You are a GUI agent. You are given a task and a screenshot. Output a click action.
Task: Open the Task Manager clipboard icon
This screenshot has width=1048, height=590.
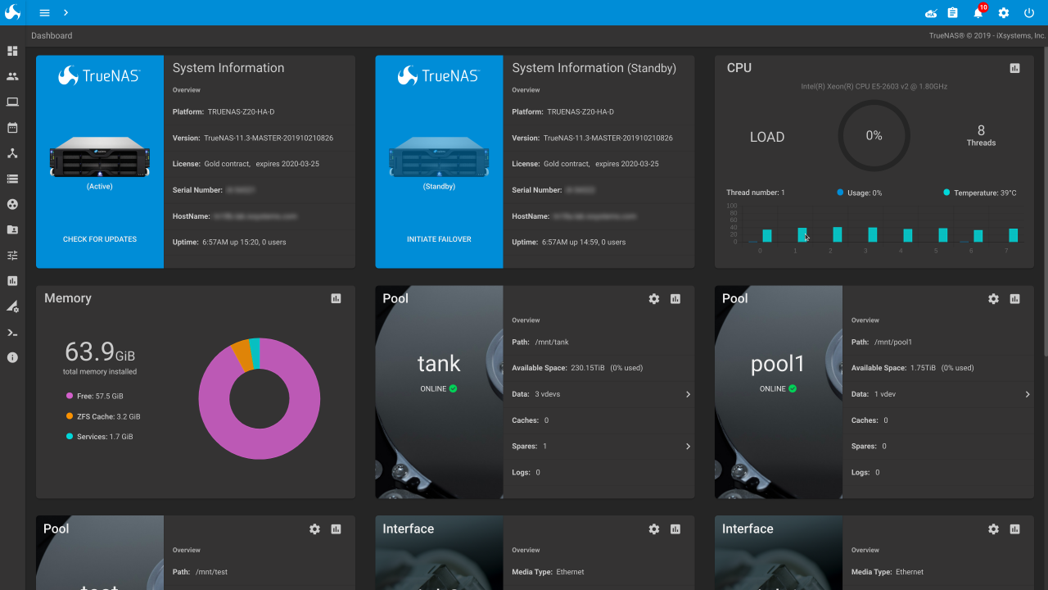tap(951, 12)
